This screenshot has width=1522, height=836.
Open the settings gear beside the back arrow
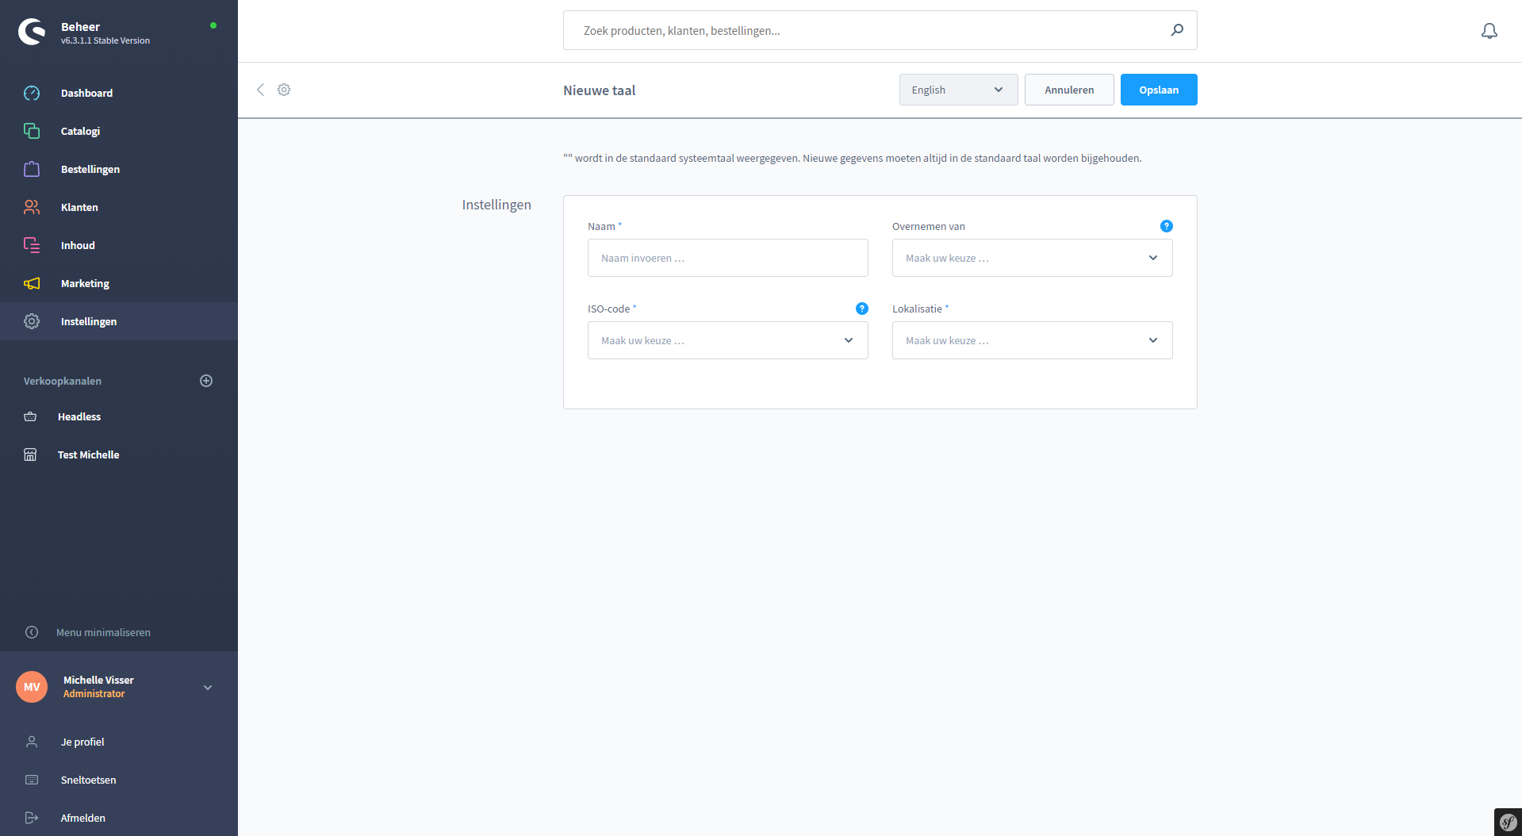[x=284, y=90]
